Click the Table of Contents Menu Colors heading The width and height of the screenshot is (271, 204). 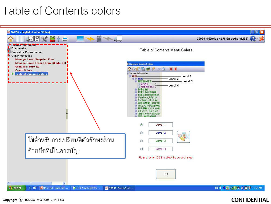pos(166,50)
